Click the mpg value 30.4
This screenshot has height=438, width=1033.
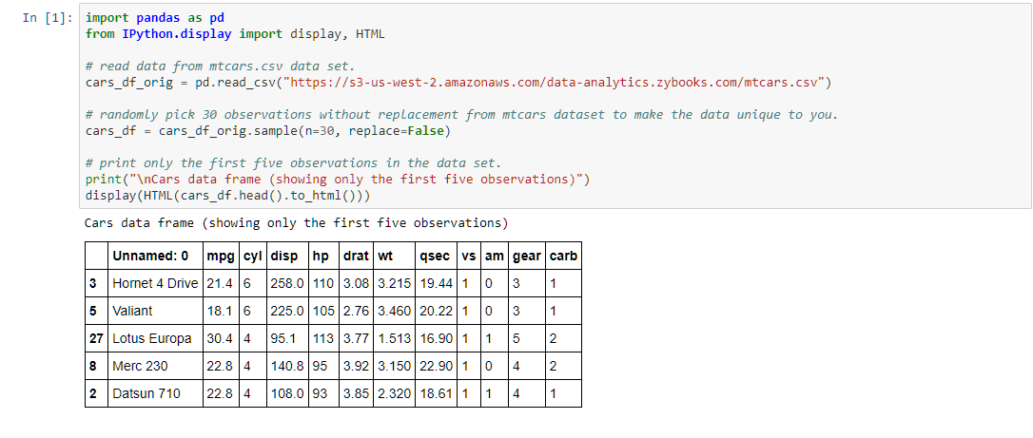[221, 338]
